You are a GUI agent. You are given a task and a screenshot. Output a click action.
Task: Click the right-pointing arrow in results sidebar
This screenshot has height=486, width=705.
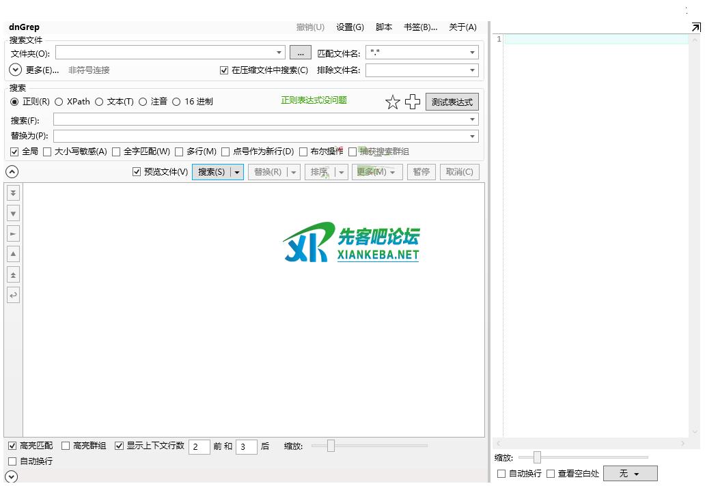[13, 233]
